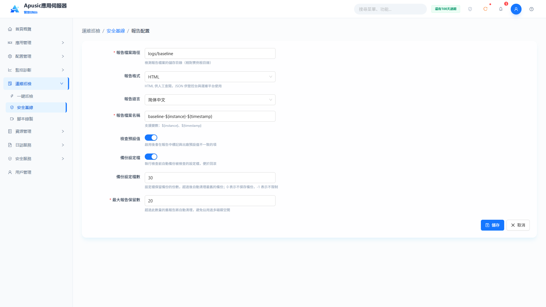Expand the 安全服務 chevron
This screenshot has width=546, height=307.
click(63, 159)
